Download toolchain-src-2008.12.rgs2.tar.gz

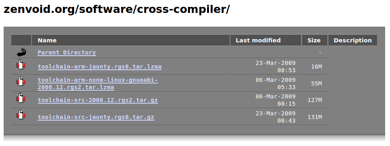coord(98,100)
